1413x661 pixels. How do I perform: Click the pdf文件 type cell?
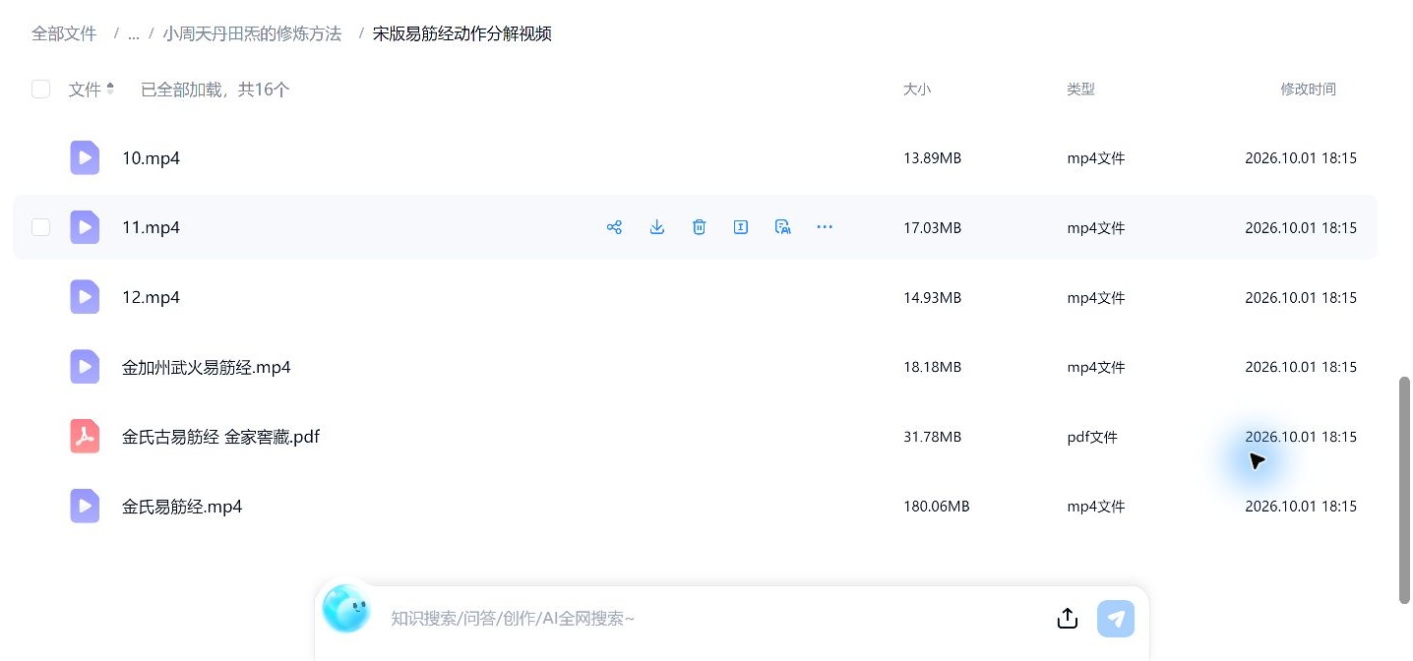[x=1092, y=437]
